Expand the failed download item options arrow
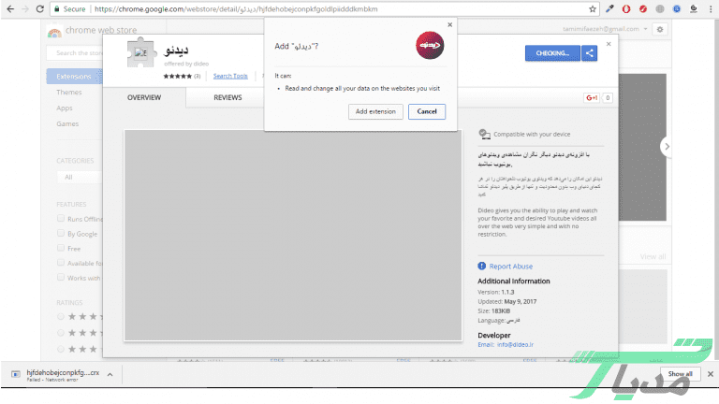Viewport: 719px width, 404px height. click(110, 374)
